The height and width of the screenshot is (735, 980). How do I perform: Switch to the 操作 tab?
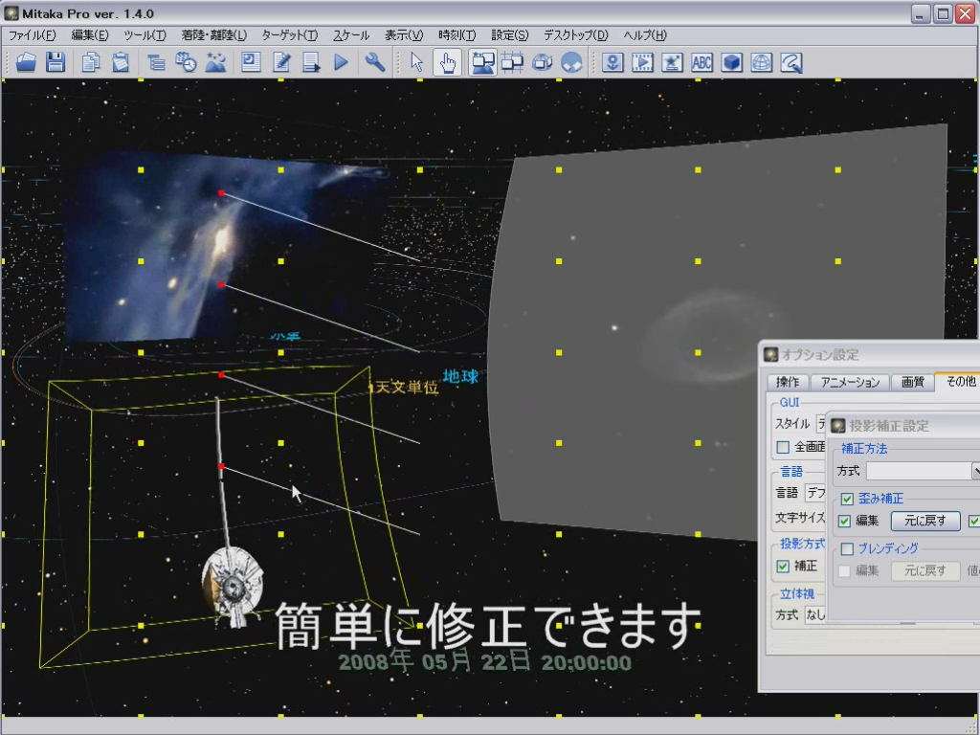click(x=788, y=383)
